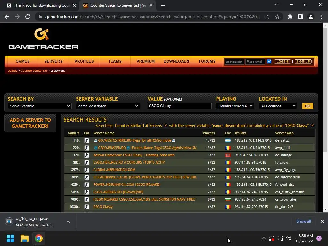Open network icon in system tray
This screenshot has height=246, width=328.
point(280,238)
